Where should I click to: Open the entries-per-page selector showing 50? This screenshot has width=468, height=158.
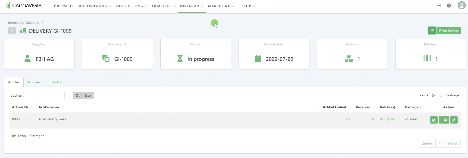click(437, 96)
